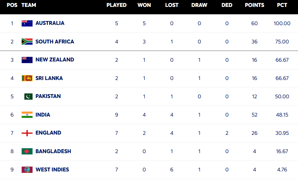The height and width of the screenshot is (181, 298).
Task: Click the New Zealand flag icon
Action: (27, 60)
